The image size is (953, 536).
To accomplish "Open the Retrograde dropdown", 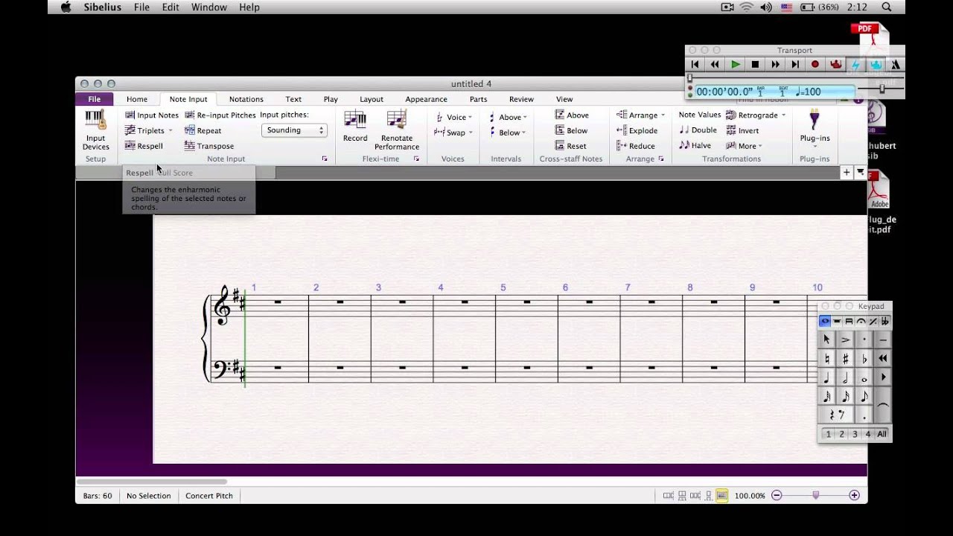I will click(756, 115).
